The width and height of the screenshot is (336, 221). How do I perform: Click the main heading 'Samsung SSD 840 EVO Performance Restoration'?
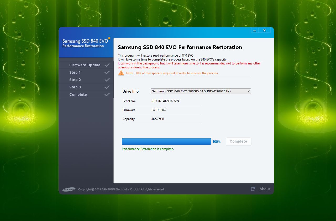tap(180, 47)
